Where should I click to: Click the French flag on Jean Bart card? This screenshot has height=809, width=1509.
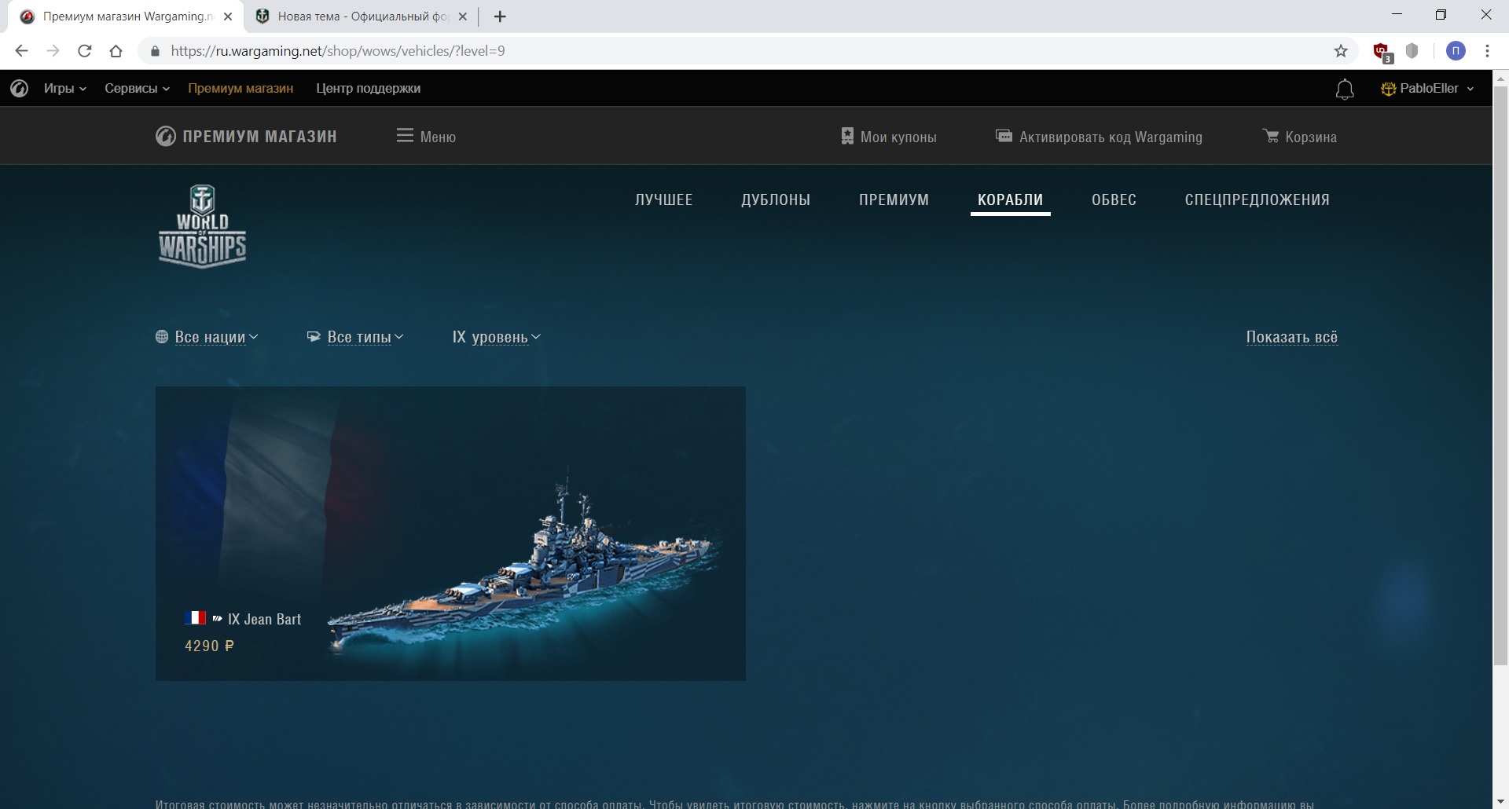click(195, 618)
